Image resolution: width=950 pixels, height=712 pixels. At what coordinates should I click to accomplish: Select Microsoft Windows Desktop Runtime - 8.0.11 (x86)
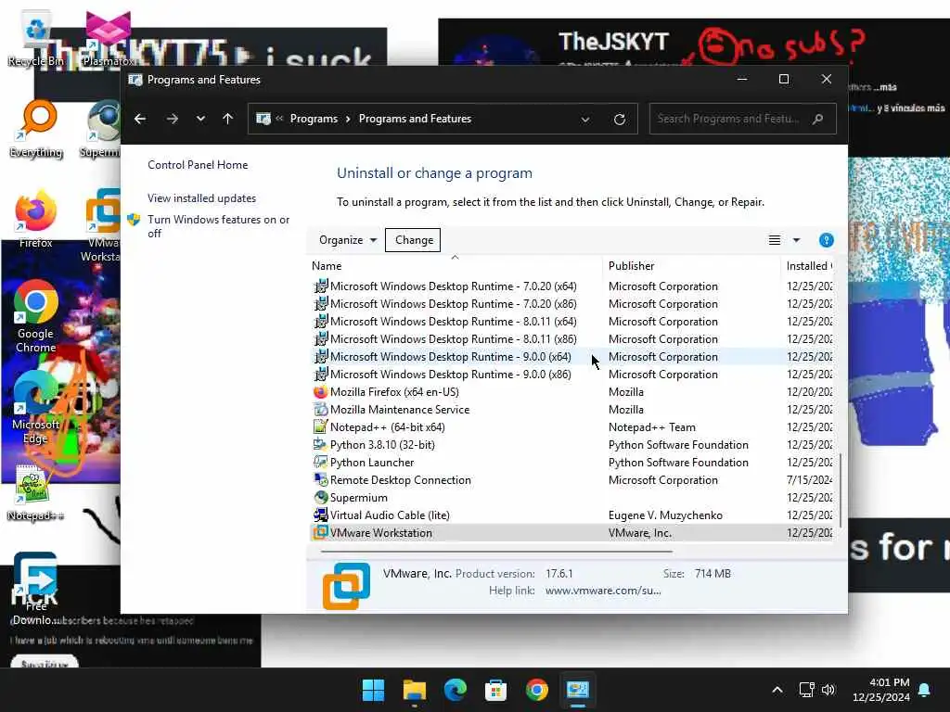pyautogui.click(x=453, y=339)
